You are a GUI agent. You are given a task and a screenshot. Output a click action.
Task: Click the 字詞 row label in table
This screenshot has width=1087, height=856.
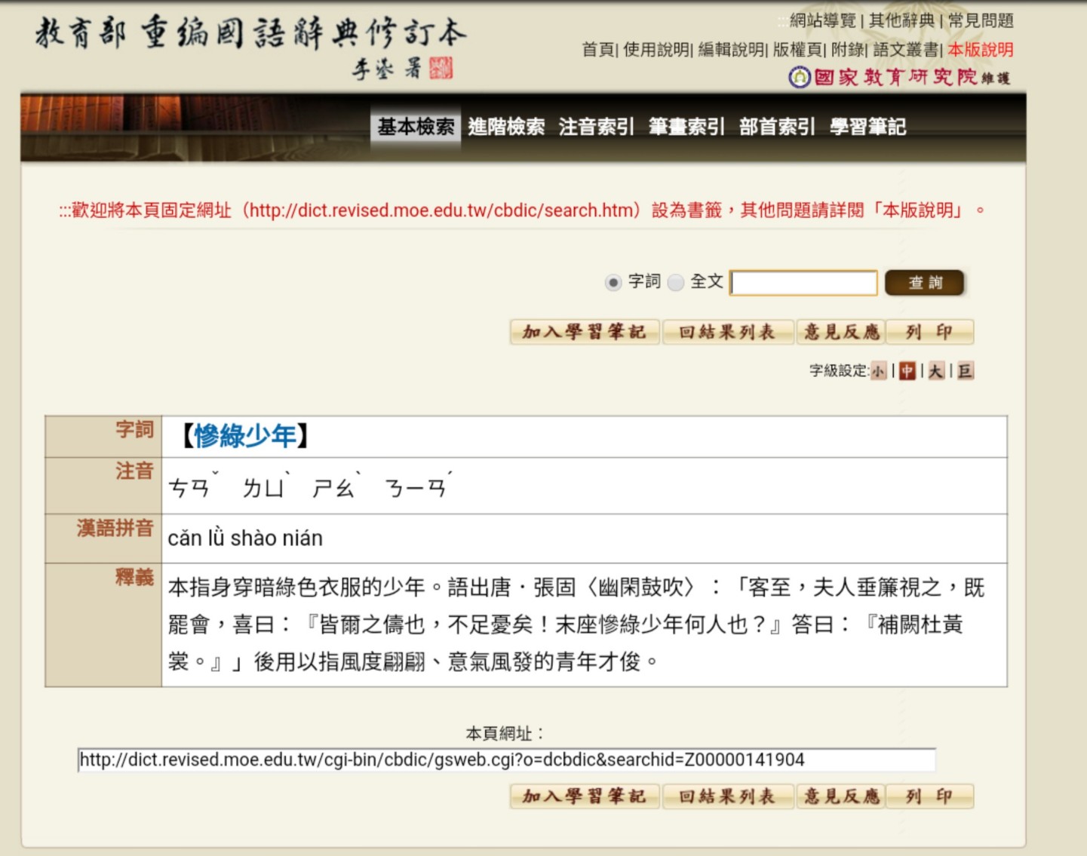(134, 429)
